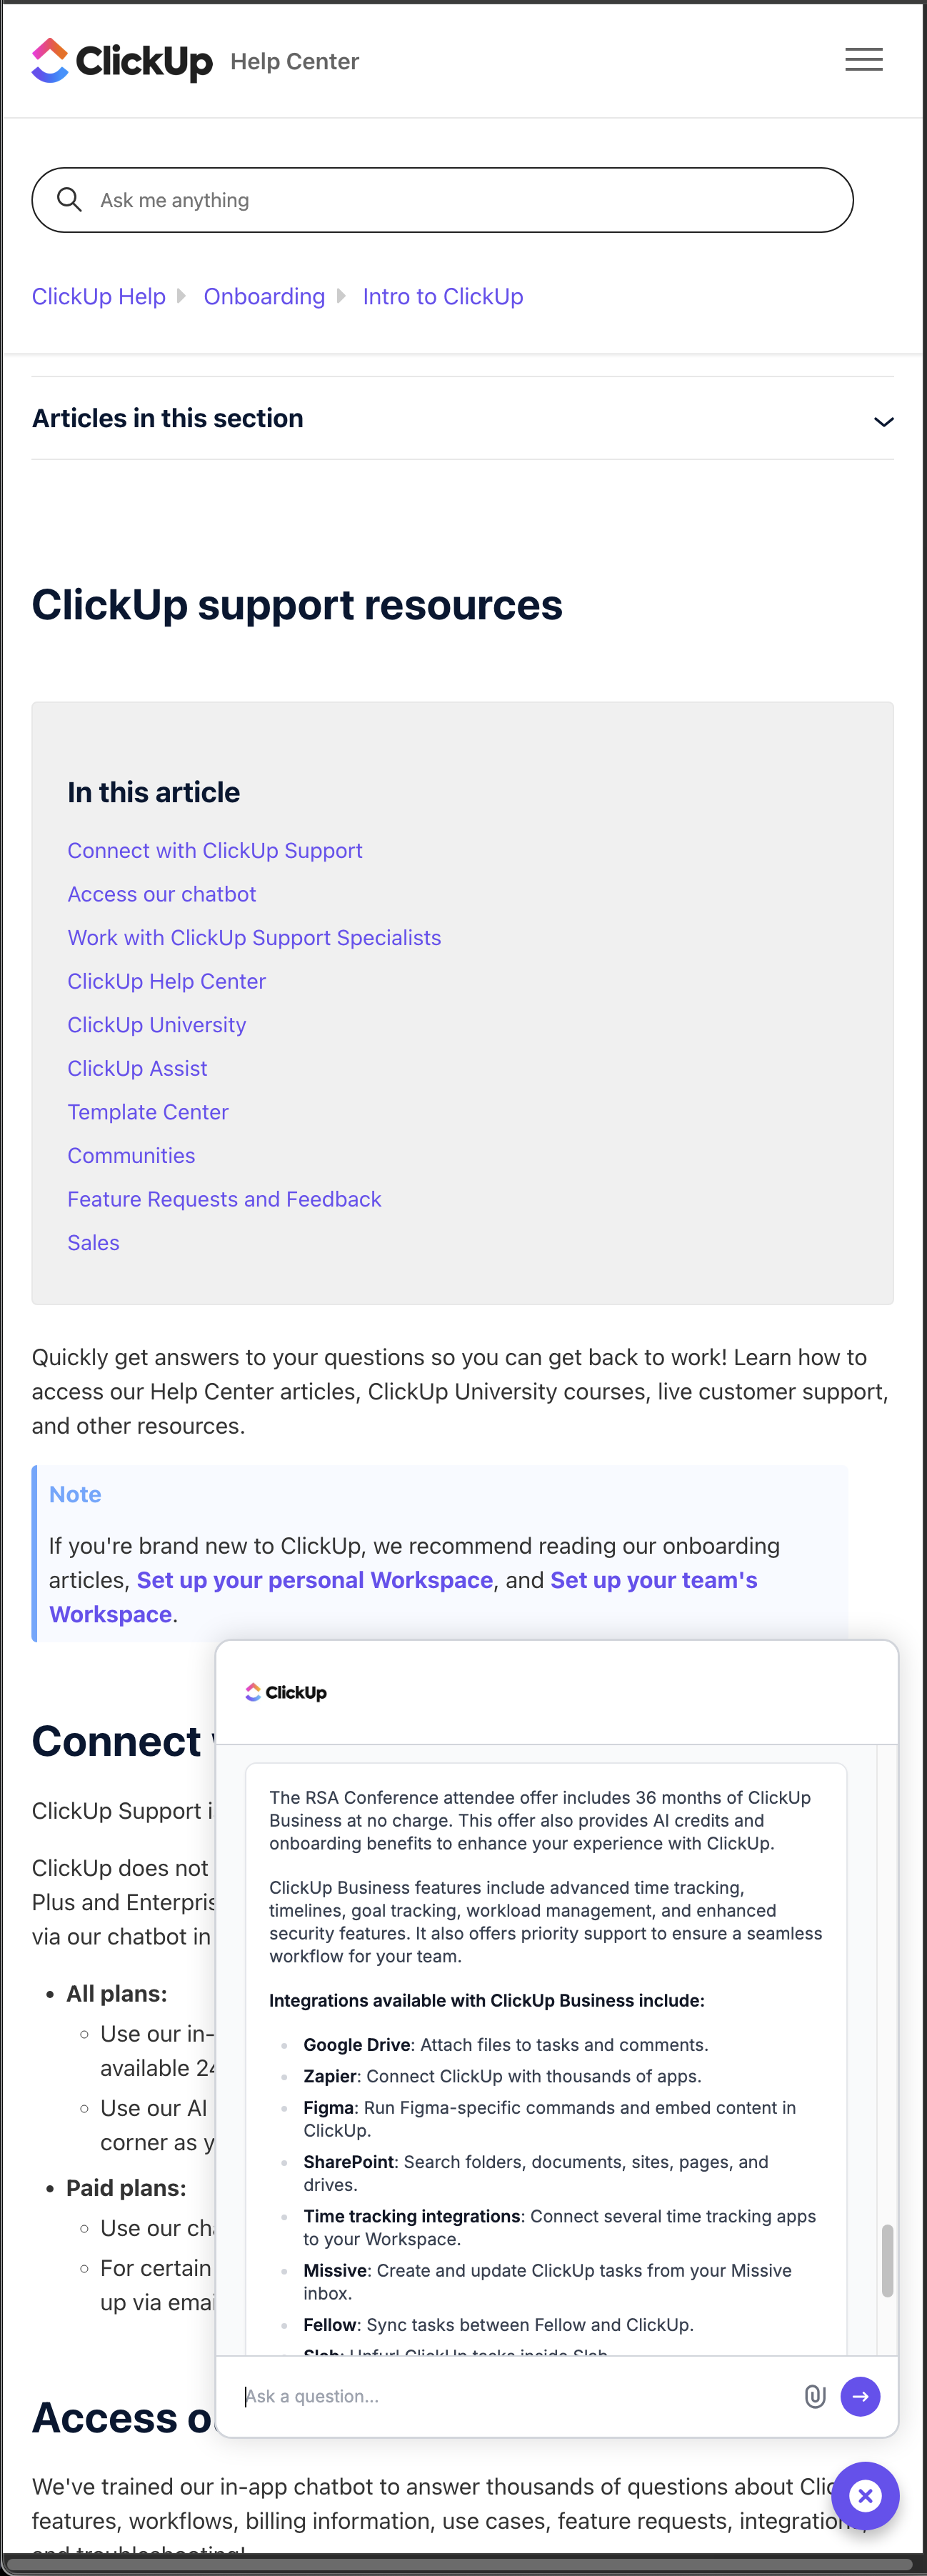The height and width of the screenshot is (2576, 927).
Task: Open the Onboarding breadcrumb section
Action: (264, 296)
